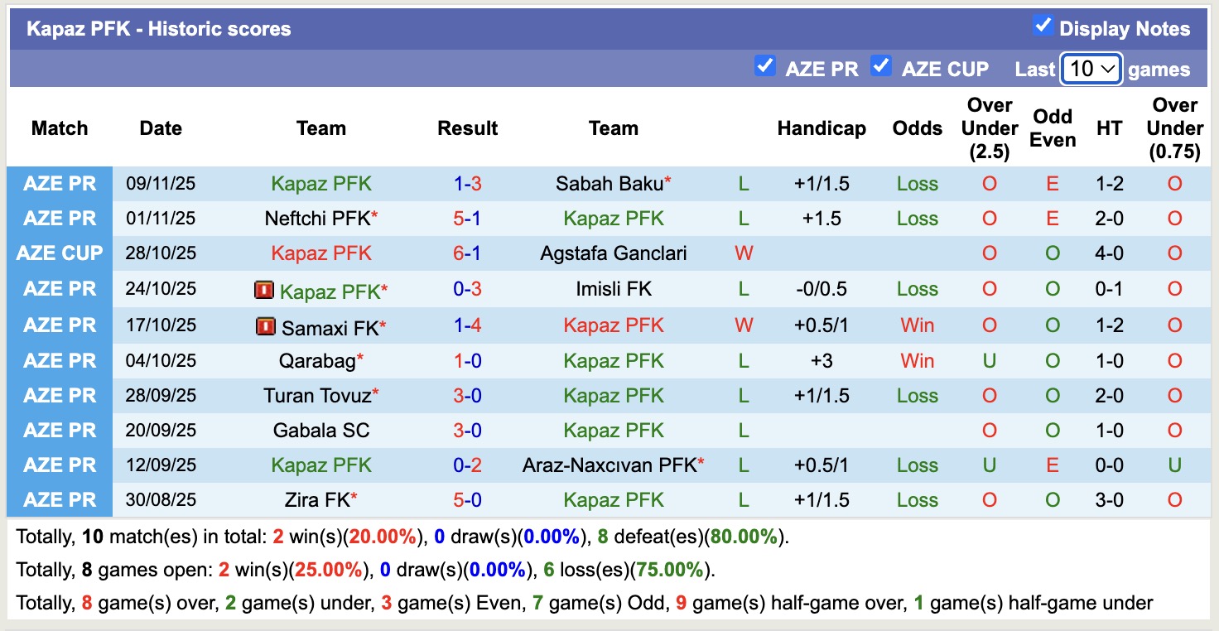Click the 1-3 result versus Sabah Baku
Viewport: 1219px width, 631px height.
(x=467, y=183)
